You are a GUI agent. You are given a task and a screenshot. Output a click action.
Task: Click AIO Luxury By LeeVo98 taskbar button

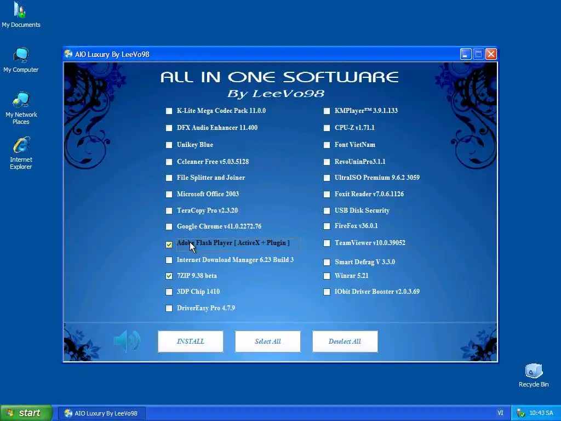(x=101, y=413)
